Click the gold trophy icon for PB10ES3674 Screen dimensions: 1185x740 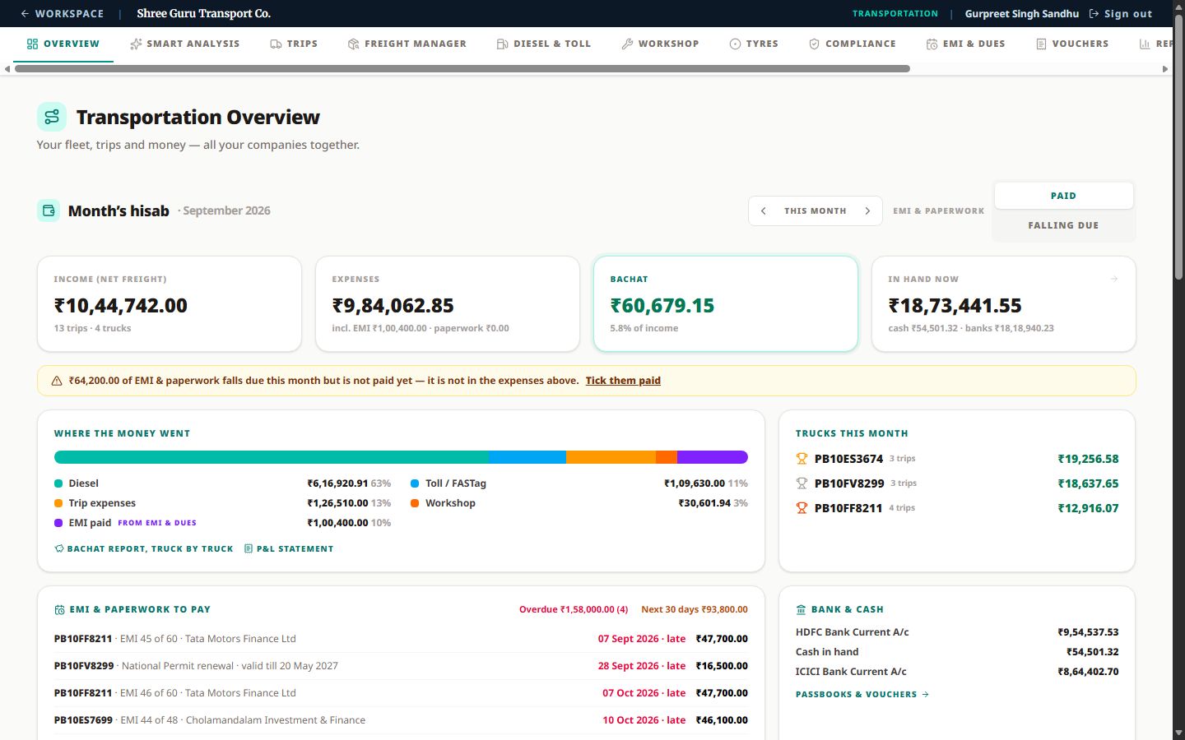point(802,459)
